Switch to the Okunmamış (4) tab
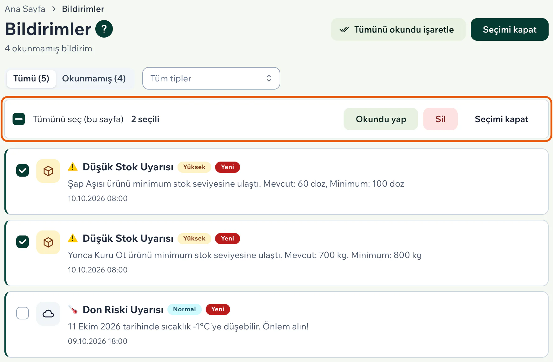553x362 pixels. (x=94, y=78)
